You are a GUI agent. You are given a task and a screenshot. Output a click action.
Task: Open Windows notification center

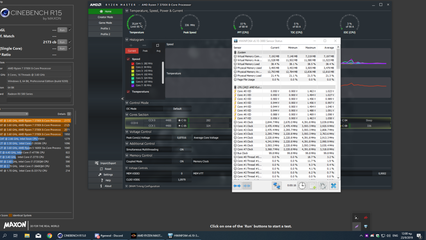coord(419,236)
